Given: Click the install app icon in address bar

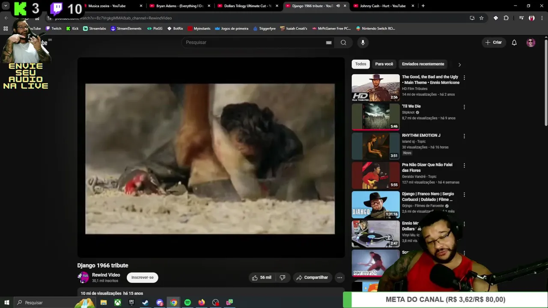Looking at the screenshot, I should [x=472, y=18].
